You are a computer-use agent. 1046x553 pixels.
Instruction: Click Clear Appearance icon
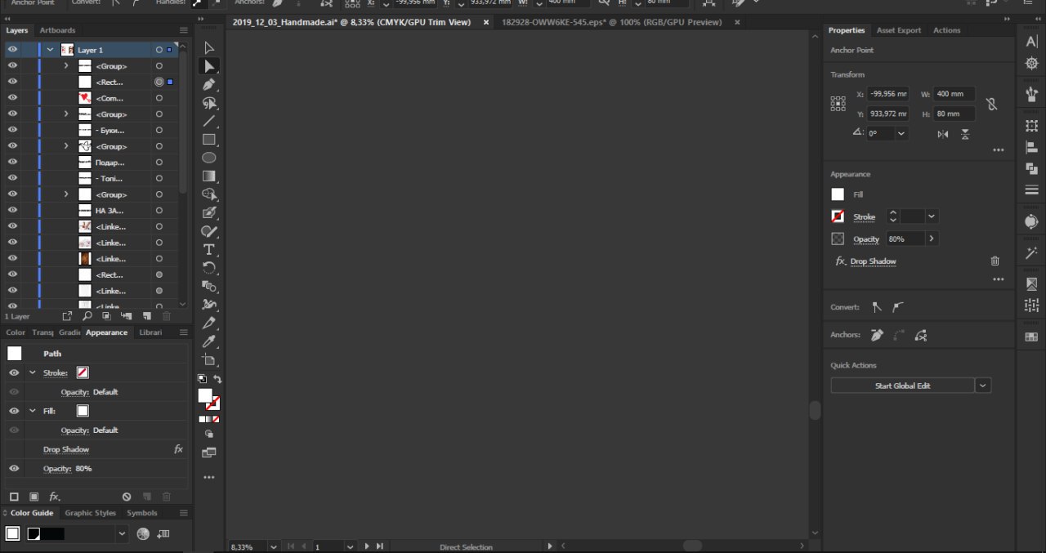pos(127,497)
